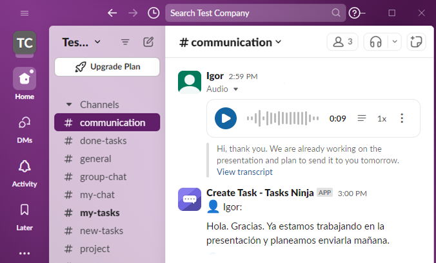
Task: Open DMs in the left sidebar
Action: pyautogui.click(x=25, y=130)
